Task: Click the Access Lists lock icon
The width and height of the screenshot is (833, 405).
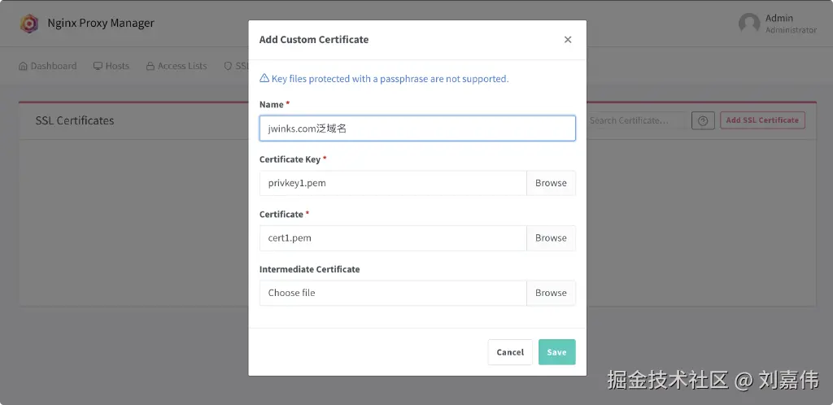Action: click(x=150, y=66)
